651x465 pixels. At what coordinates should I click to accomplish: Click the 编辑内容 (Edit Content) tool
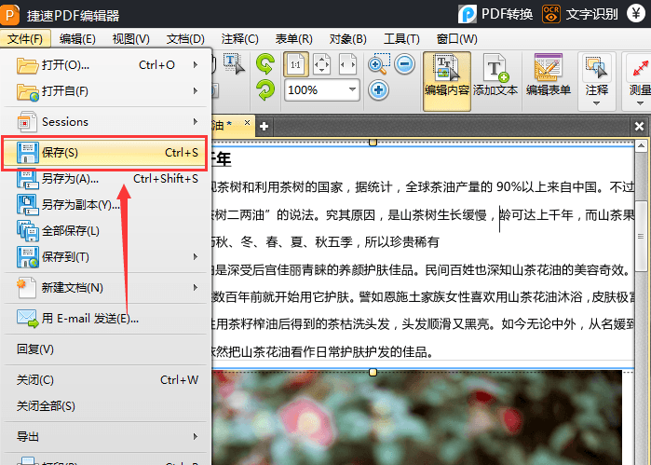[446, 75]
